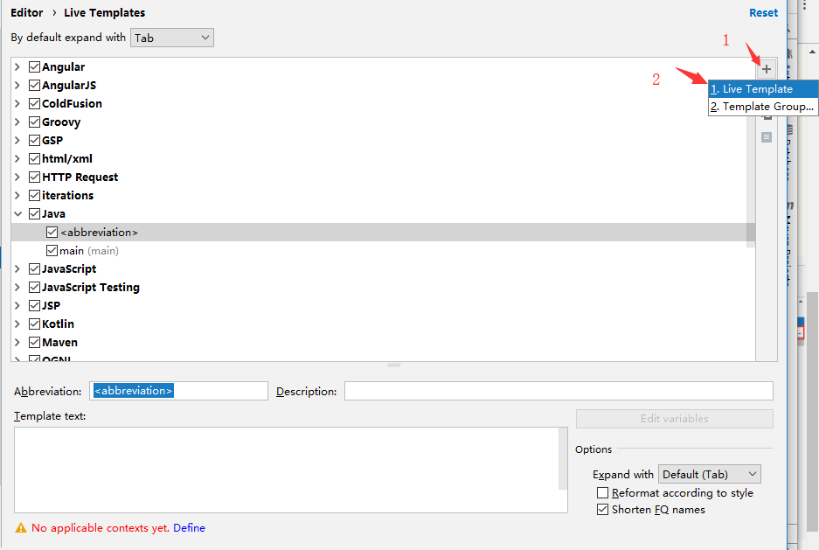
Task: Expand the Groovy group arrow
Action: 17,122
